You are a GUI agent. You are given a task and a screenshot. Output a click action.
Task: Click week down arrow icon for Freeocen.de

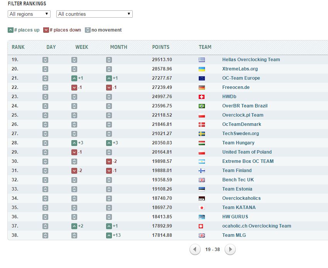point(74,87)
